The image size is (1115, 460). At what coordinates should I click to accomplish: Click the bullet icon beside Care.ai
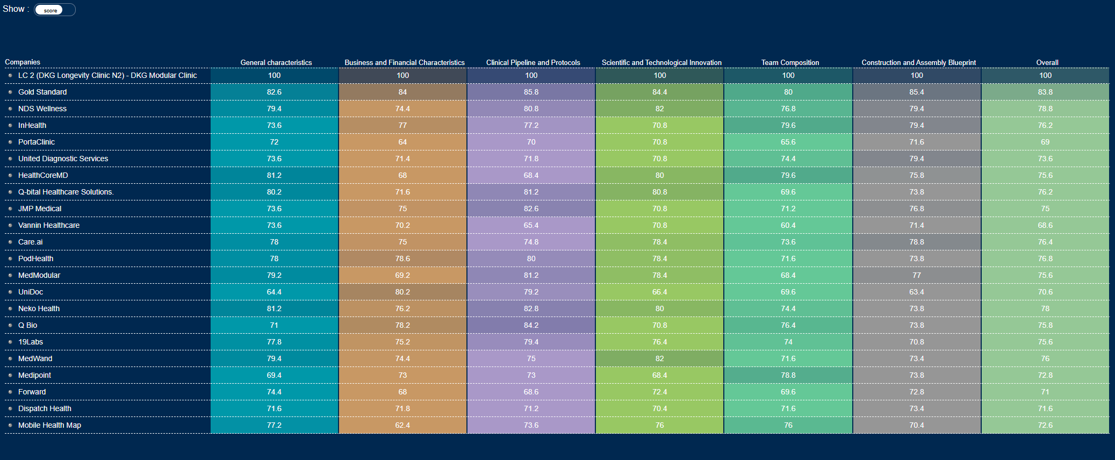(10, 242)
